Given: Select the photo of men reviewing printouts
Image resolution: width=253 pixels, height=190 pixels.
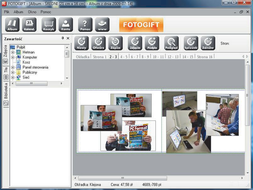Looking at the screenshot, I should [x=222, y=115].
